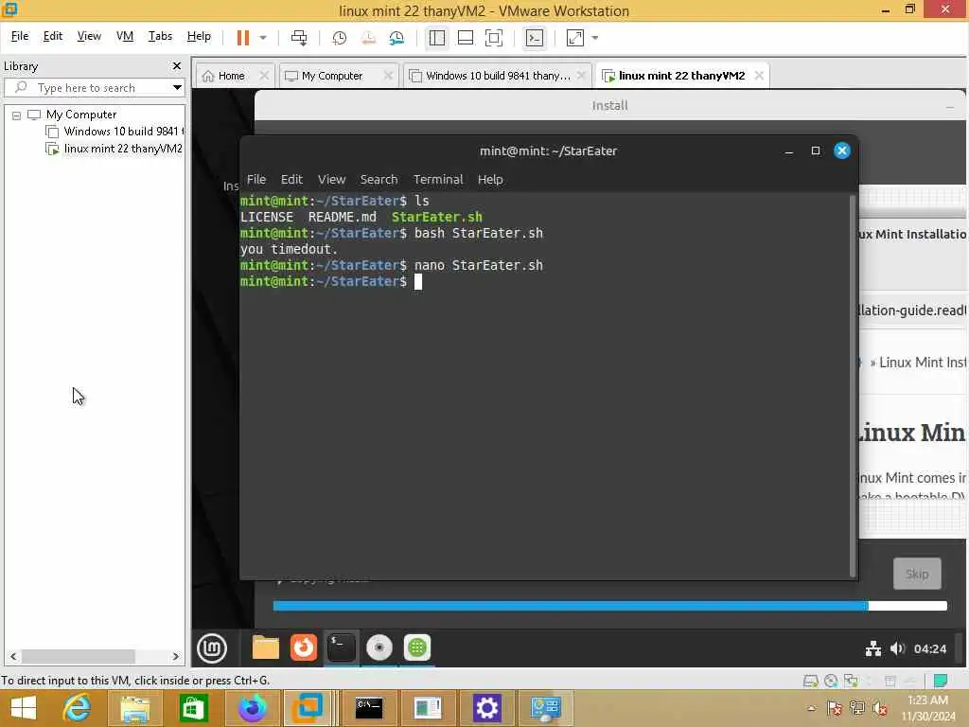Show hidden Windows tray icons
This screenshot has width=969, height=727.
[x=811, y=708]
